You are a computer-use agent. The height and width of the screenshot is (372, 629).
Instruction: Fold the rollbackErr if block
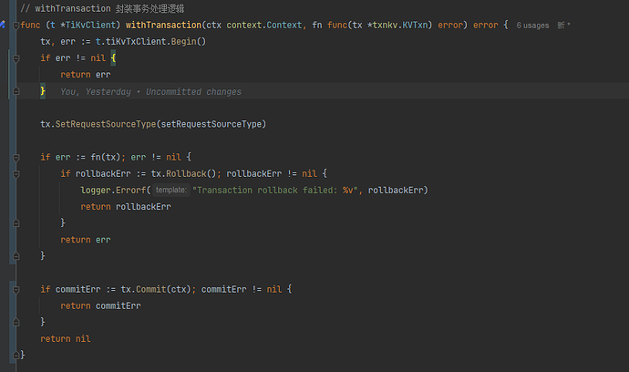15,173
